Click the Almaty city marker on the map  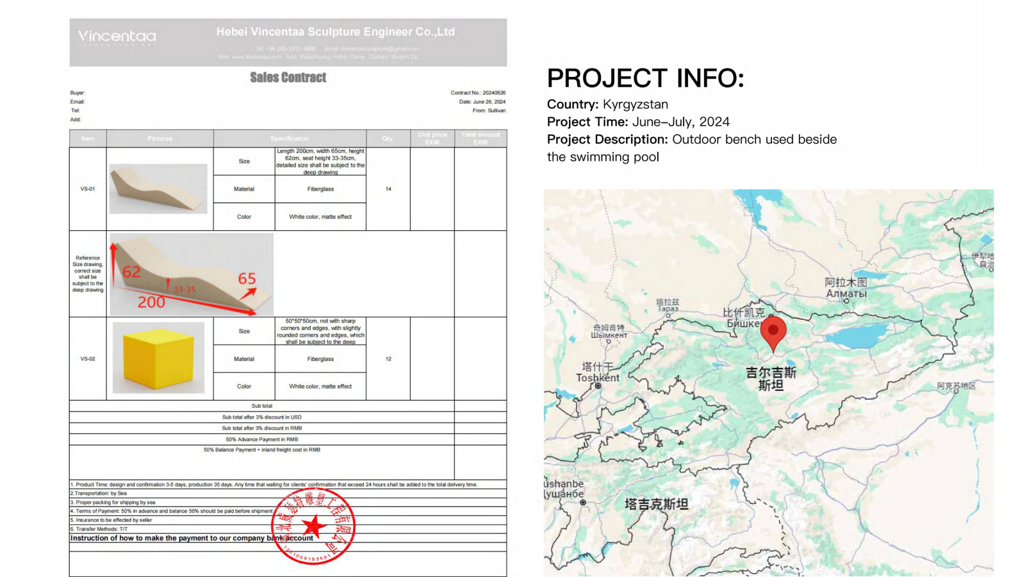846,301
